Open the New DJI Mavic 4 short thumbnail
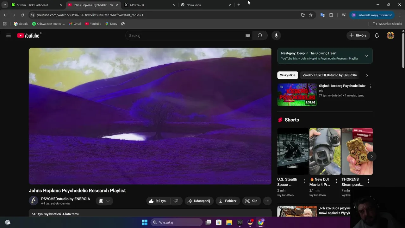 325,151
